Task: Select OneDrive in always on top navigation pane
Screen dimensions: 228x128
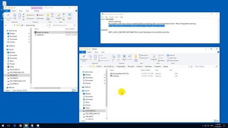Action: tap(12, 46)
